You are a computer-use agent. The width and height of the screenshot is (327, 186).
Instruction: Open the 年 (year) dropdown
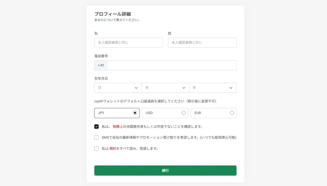(213, 88)
